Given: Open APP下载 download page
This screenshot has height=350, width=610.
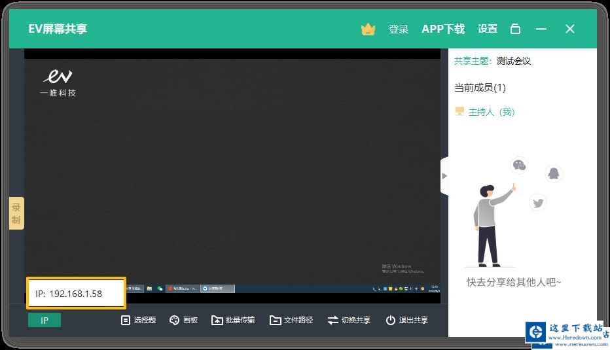Looking at the screenshot, I should pos(443,29).
